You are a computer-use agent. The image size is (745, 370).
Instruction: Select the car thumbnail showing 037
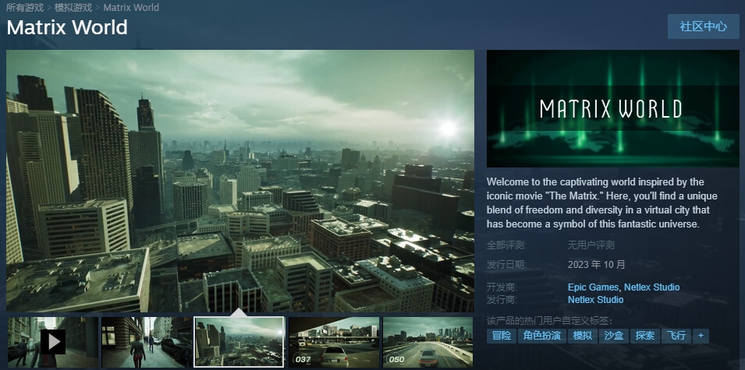(334, 342)
